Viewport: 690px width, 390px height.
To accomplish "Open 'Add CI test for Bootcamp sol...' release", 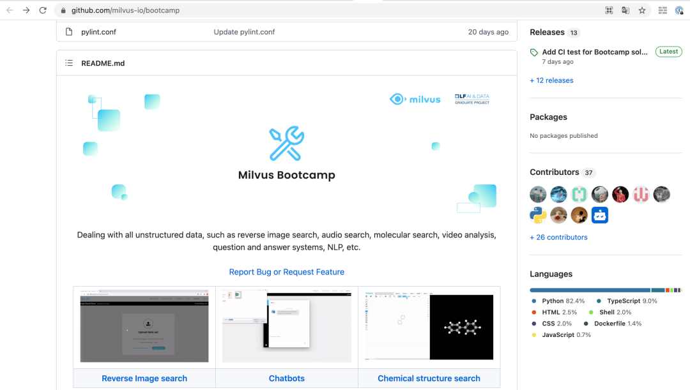I will point(595,52).
